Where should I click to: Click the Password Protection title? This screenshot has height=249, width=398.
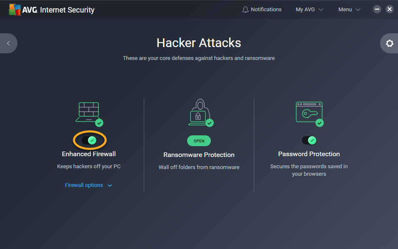pyautogui.click(x=309, y=154)
